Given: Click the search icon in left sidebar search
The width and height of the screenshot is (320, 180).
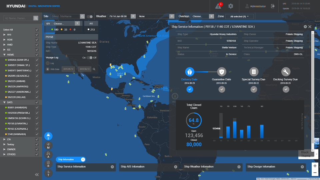Looking at the screenshot, I should (x=36, y=18).
